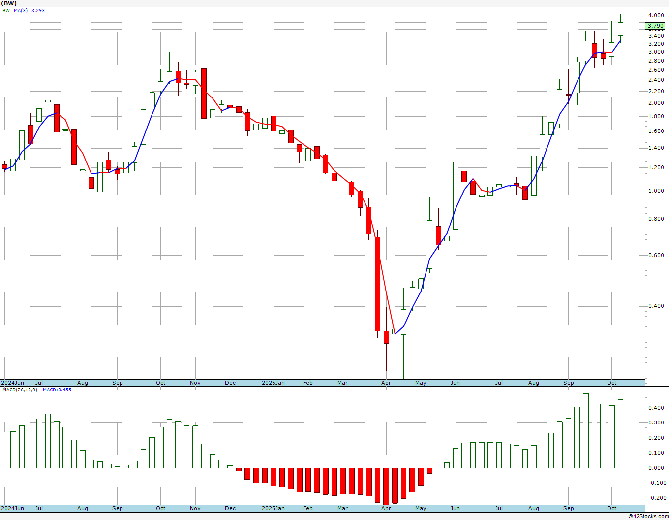Click 2024Jun on the price chart date axis
This screenshot has height=520, width=669.
12,383
